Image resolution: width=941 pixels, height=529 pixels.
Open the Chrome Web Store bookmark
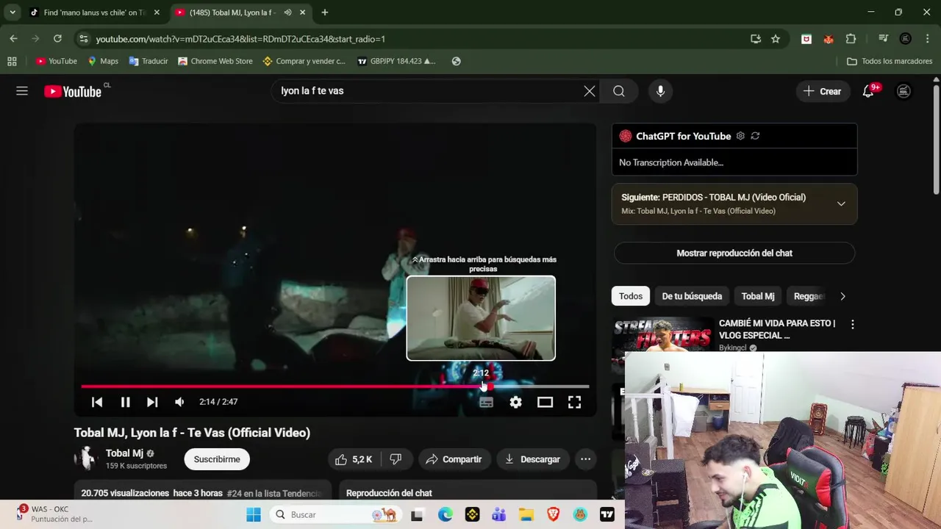point(215,61)
